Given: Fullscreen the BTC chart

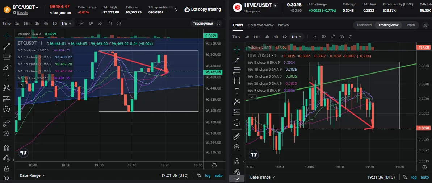Looking at the screenshot, I should click(x=218, y=24).
